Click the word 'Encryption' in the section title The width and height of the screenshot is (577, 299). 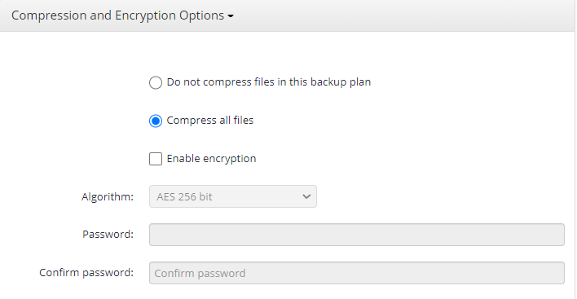(x=145, y=15)
